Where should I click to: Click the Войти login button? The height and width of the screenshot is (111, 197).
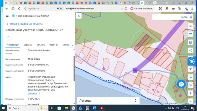click(186, 17)
